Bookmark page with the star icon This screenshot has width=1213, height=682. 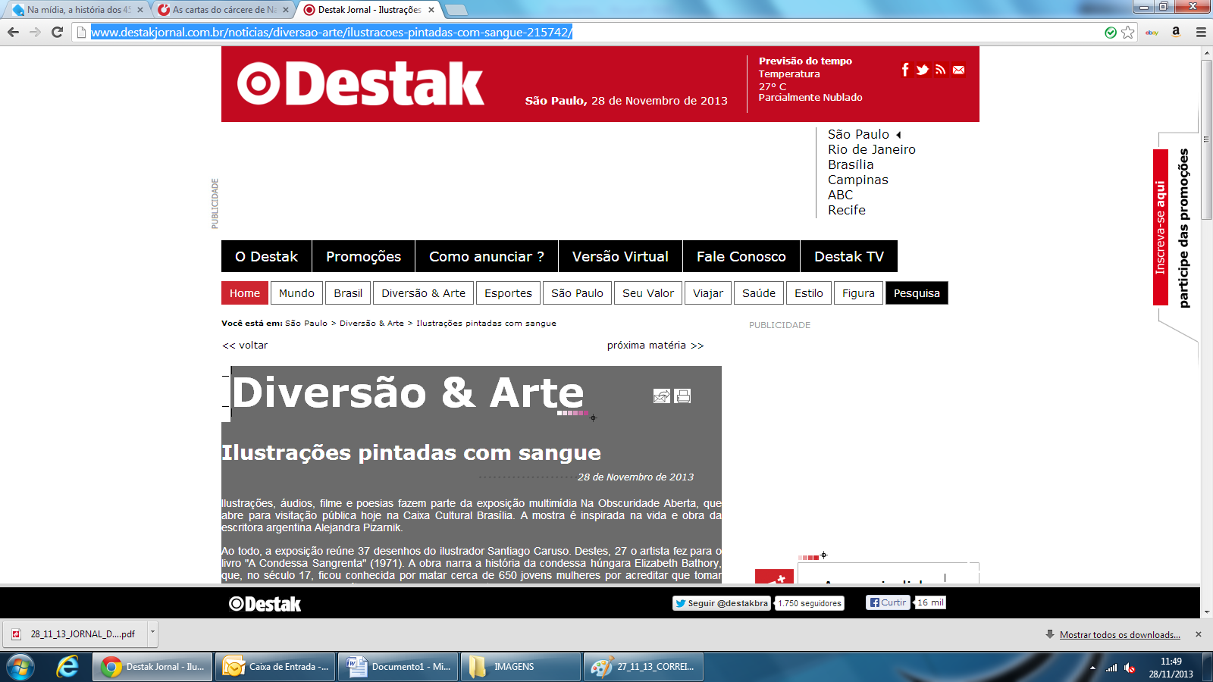pyautogui.click(x=1128, y=32)
